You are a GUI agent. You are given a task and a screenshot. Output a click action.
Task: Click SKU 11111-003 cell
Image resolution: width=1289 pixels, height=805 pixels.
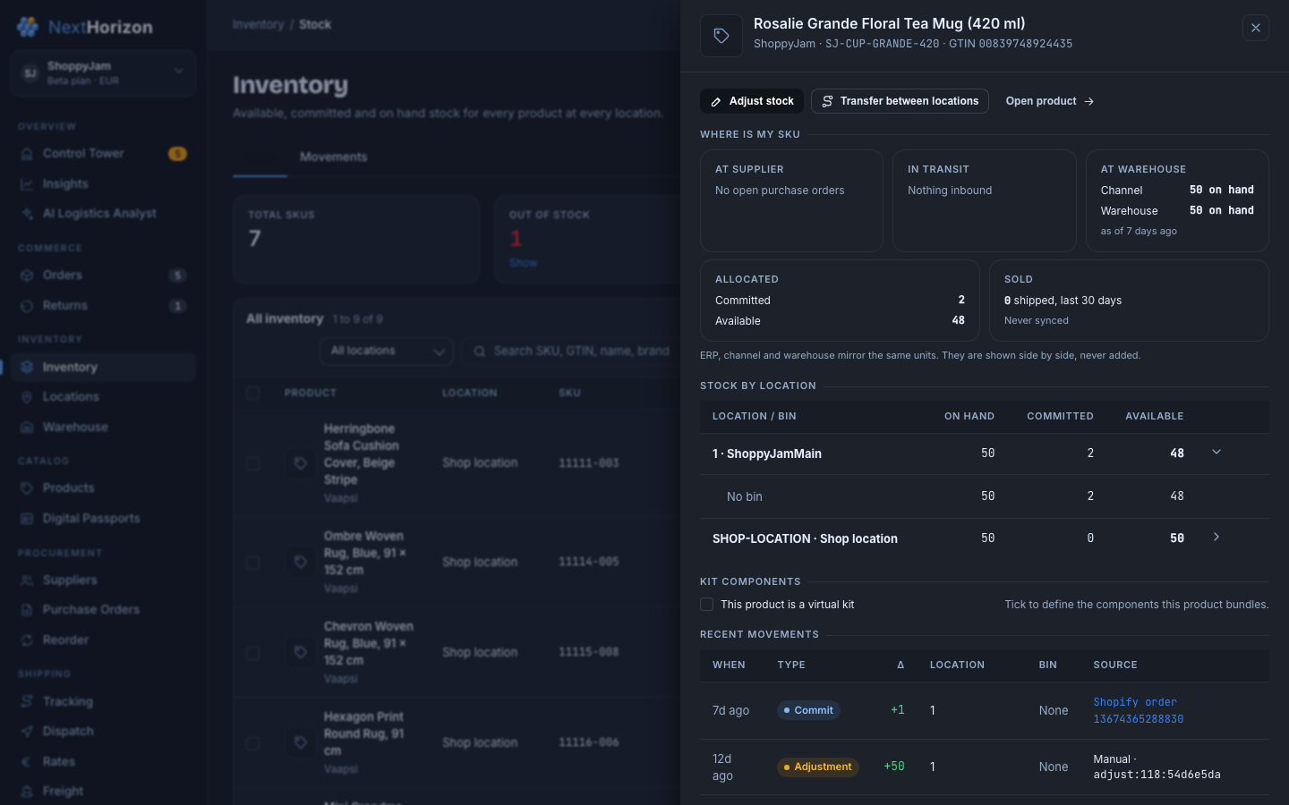[x=588, y=463]
